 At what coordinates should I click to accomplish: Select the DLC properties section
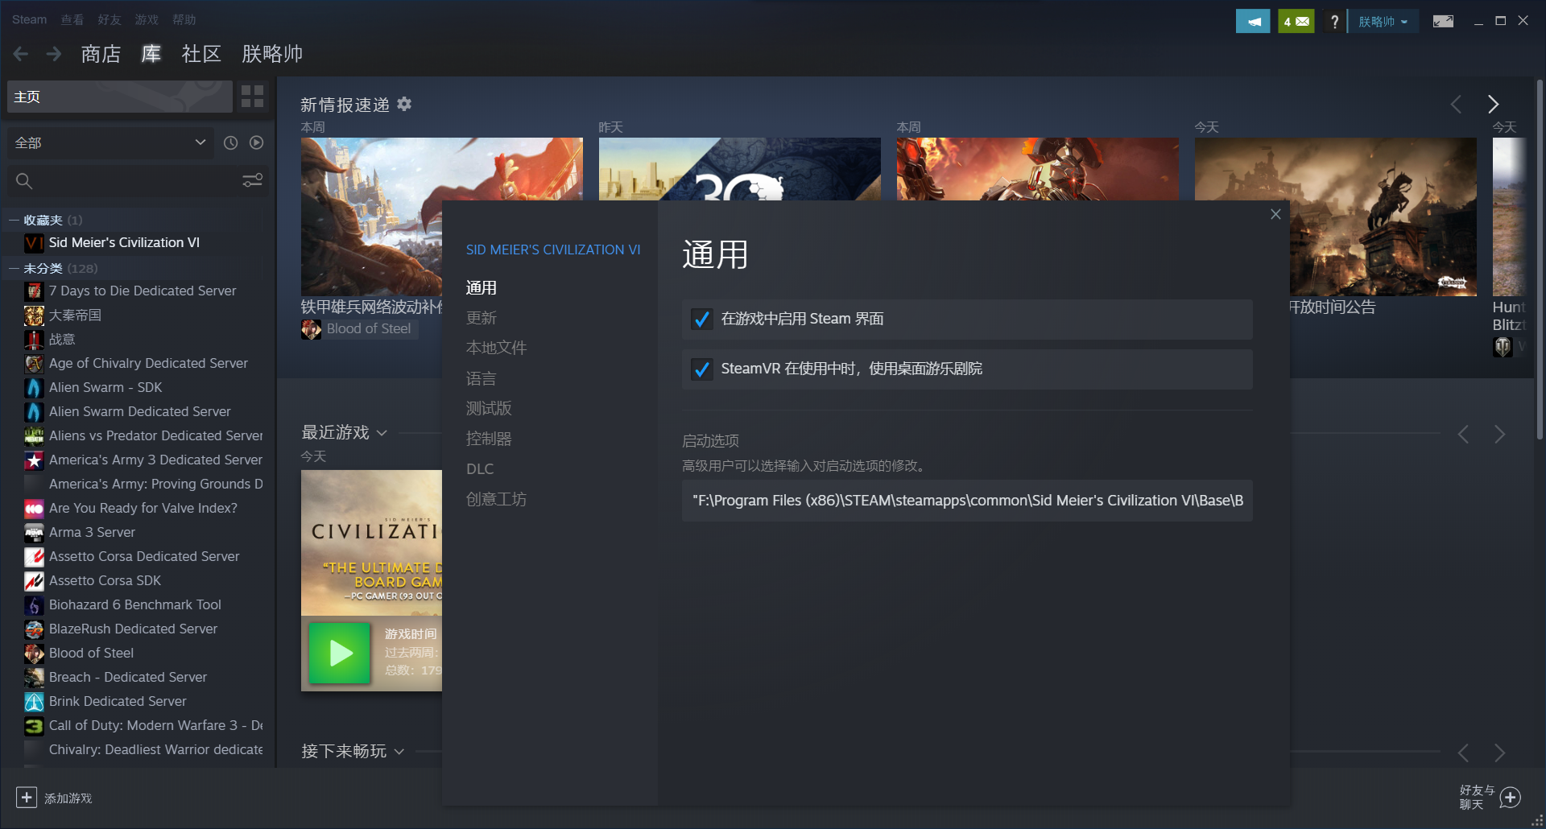pyautogui.click(x=480, y=468)
